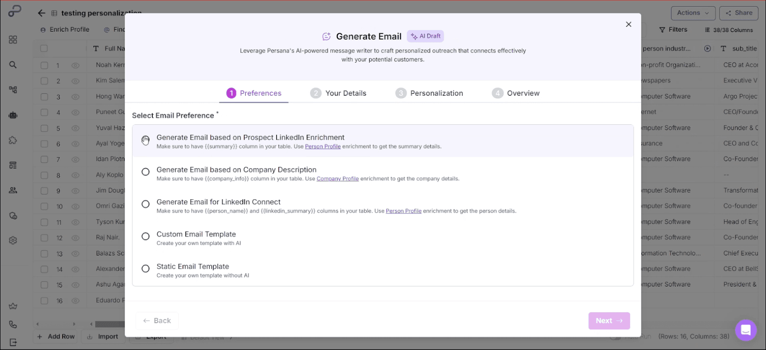The image size is (766, 350).
Task: Check the row 9 checkbox
Action: [x=44, y=191]
